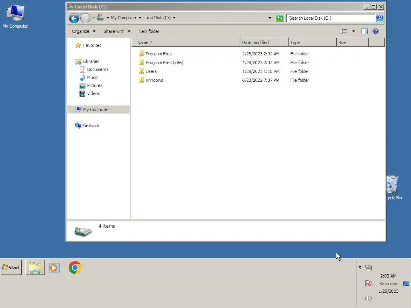Show hidden tray icons arrow

[x=360, y=267]
